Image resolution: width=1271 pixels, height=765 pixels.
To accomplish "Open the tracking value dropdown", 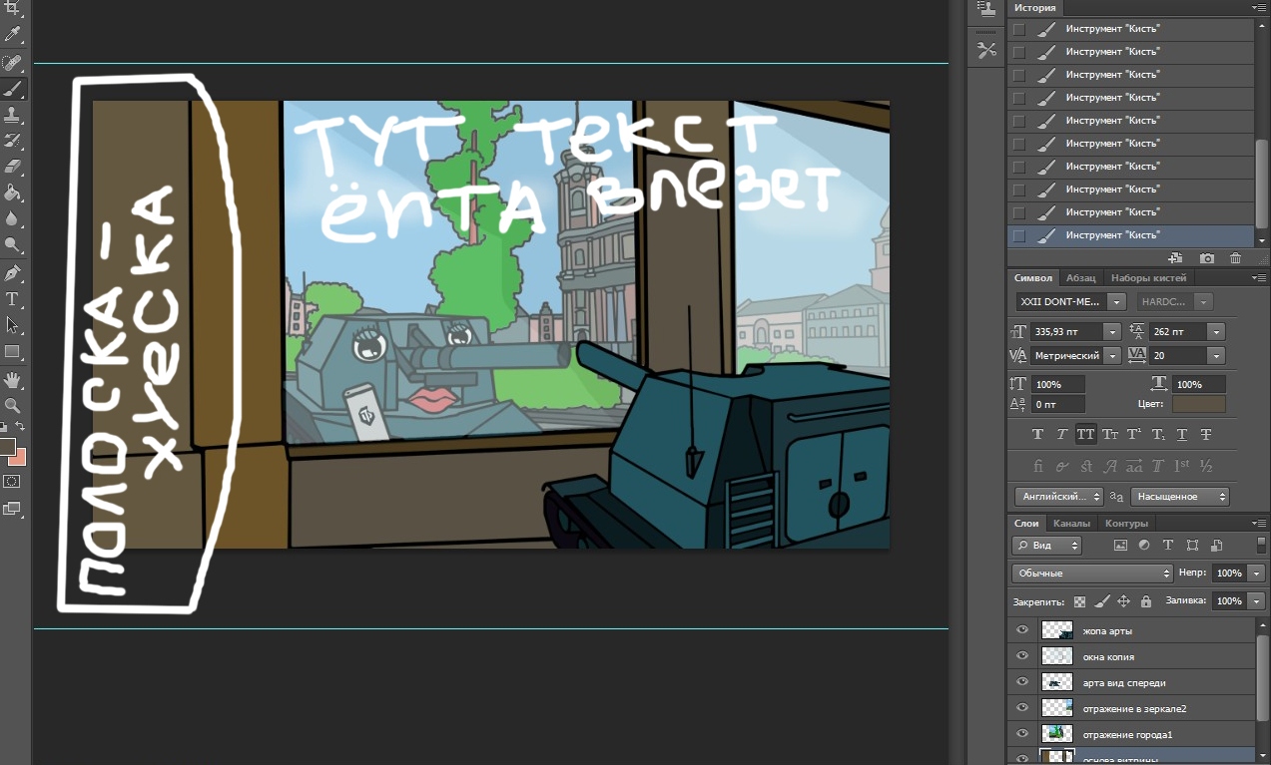I will (1215, 355).
